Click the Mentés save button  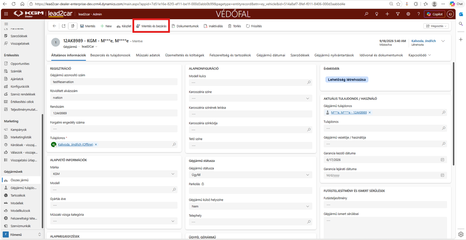coord(88,26)
